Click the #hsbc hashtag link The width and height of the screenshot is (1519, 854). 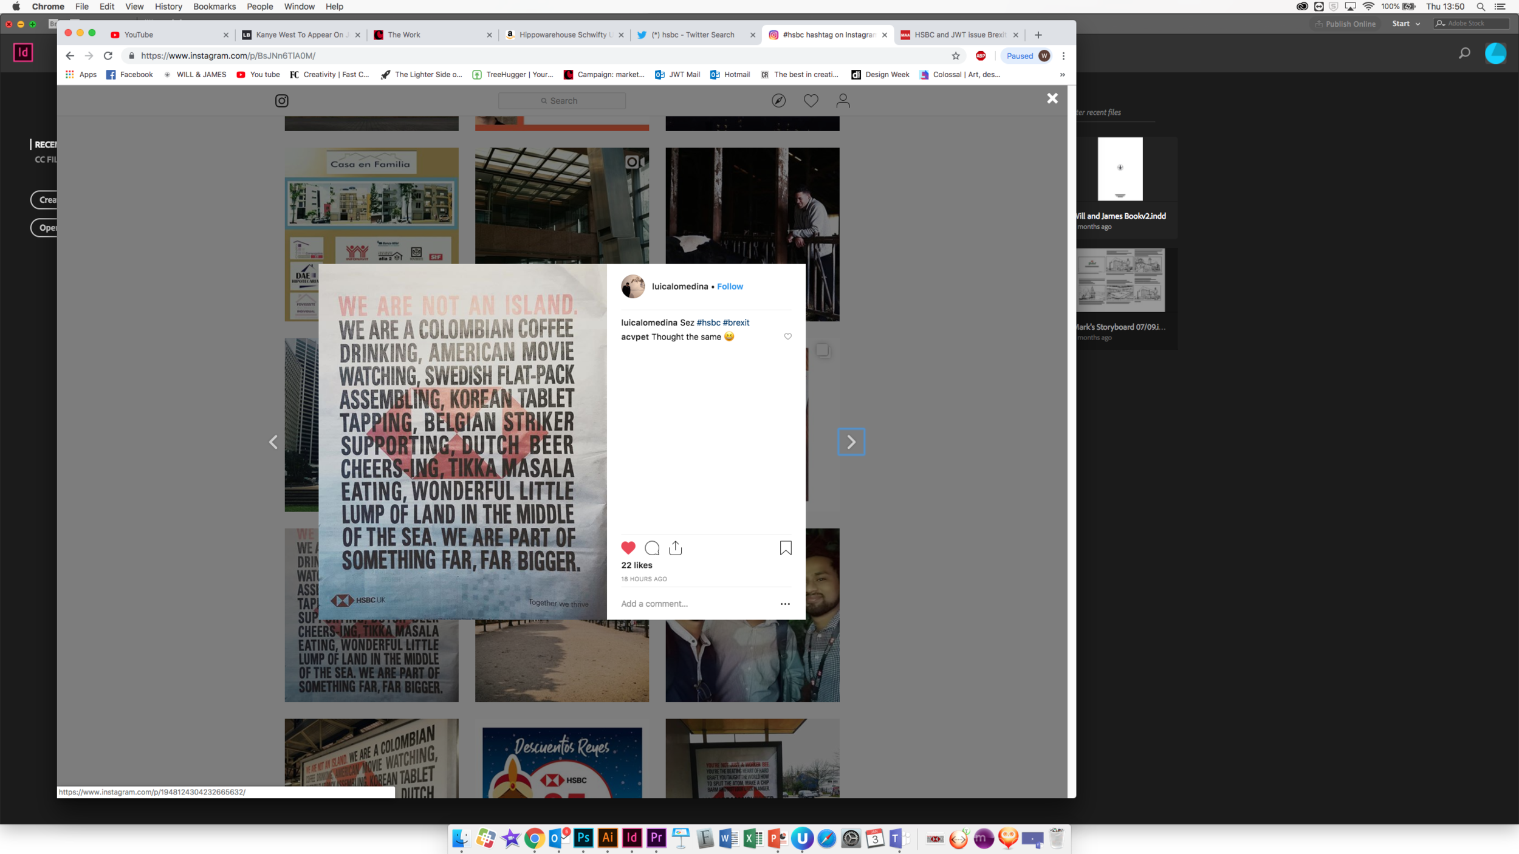[x=708, y=323]
